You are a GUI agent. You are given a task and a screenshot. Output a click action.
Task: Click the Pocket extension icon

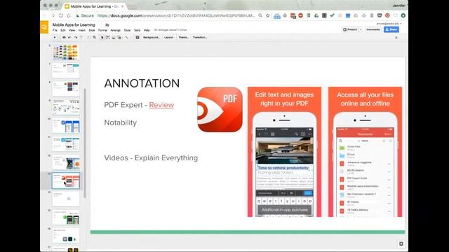point(380,15)
